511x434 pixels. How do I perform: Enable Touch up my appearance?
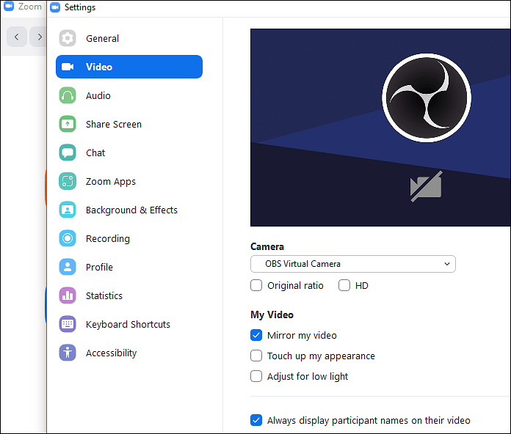click(256, 356)
